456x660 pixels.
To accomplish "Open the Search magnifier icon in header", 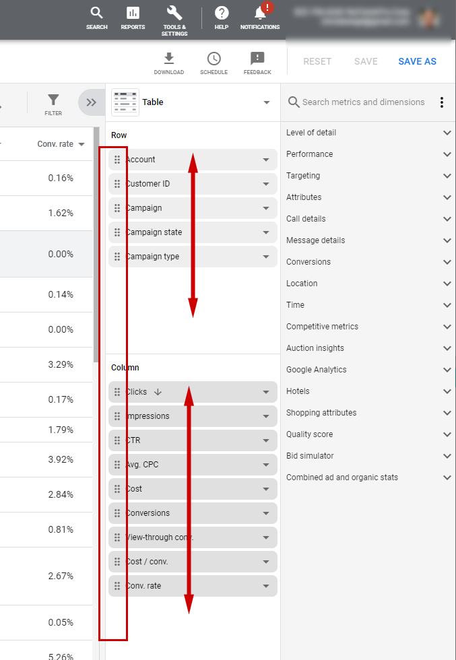I will [97, 13].
